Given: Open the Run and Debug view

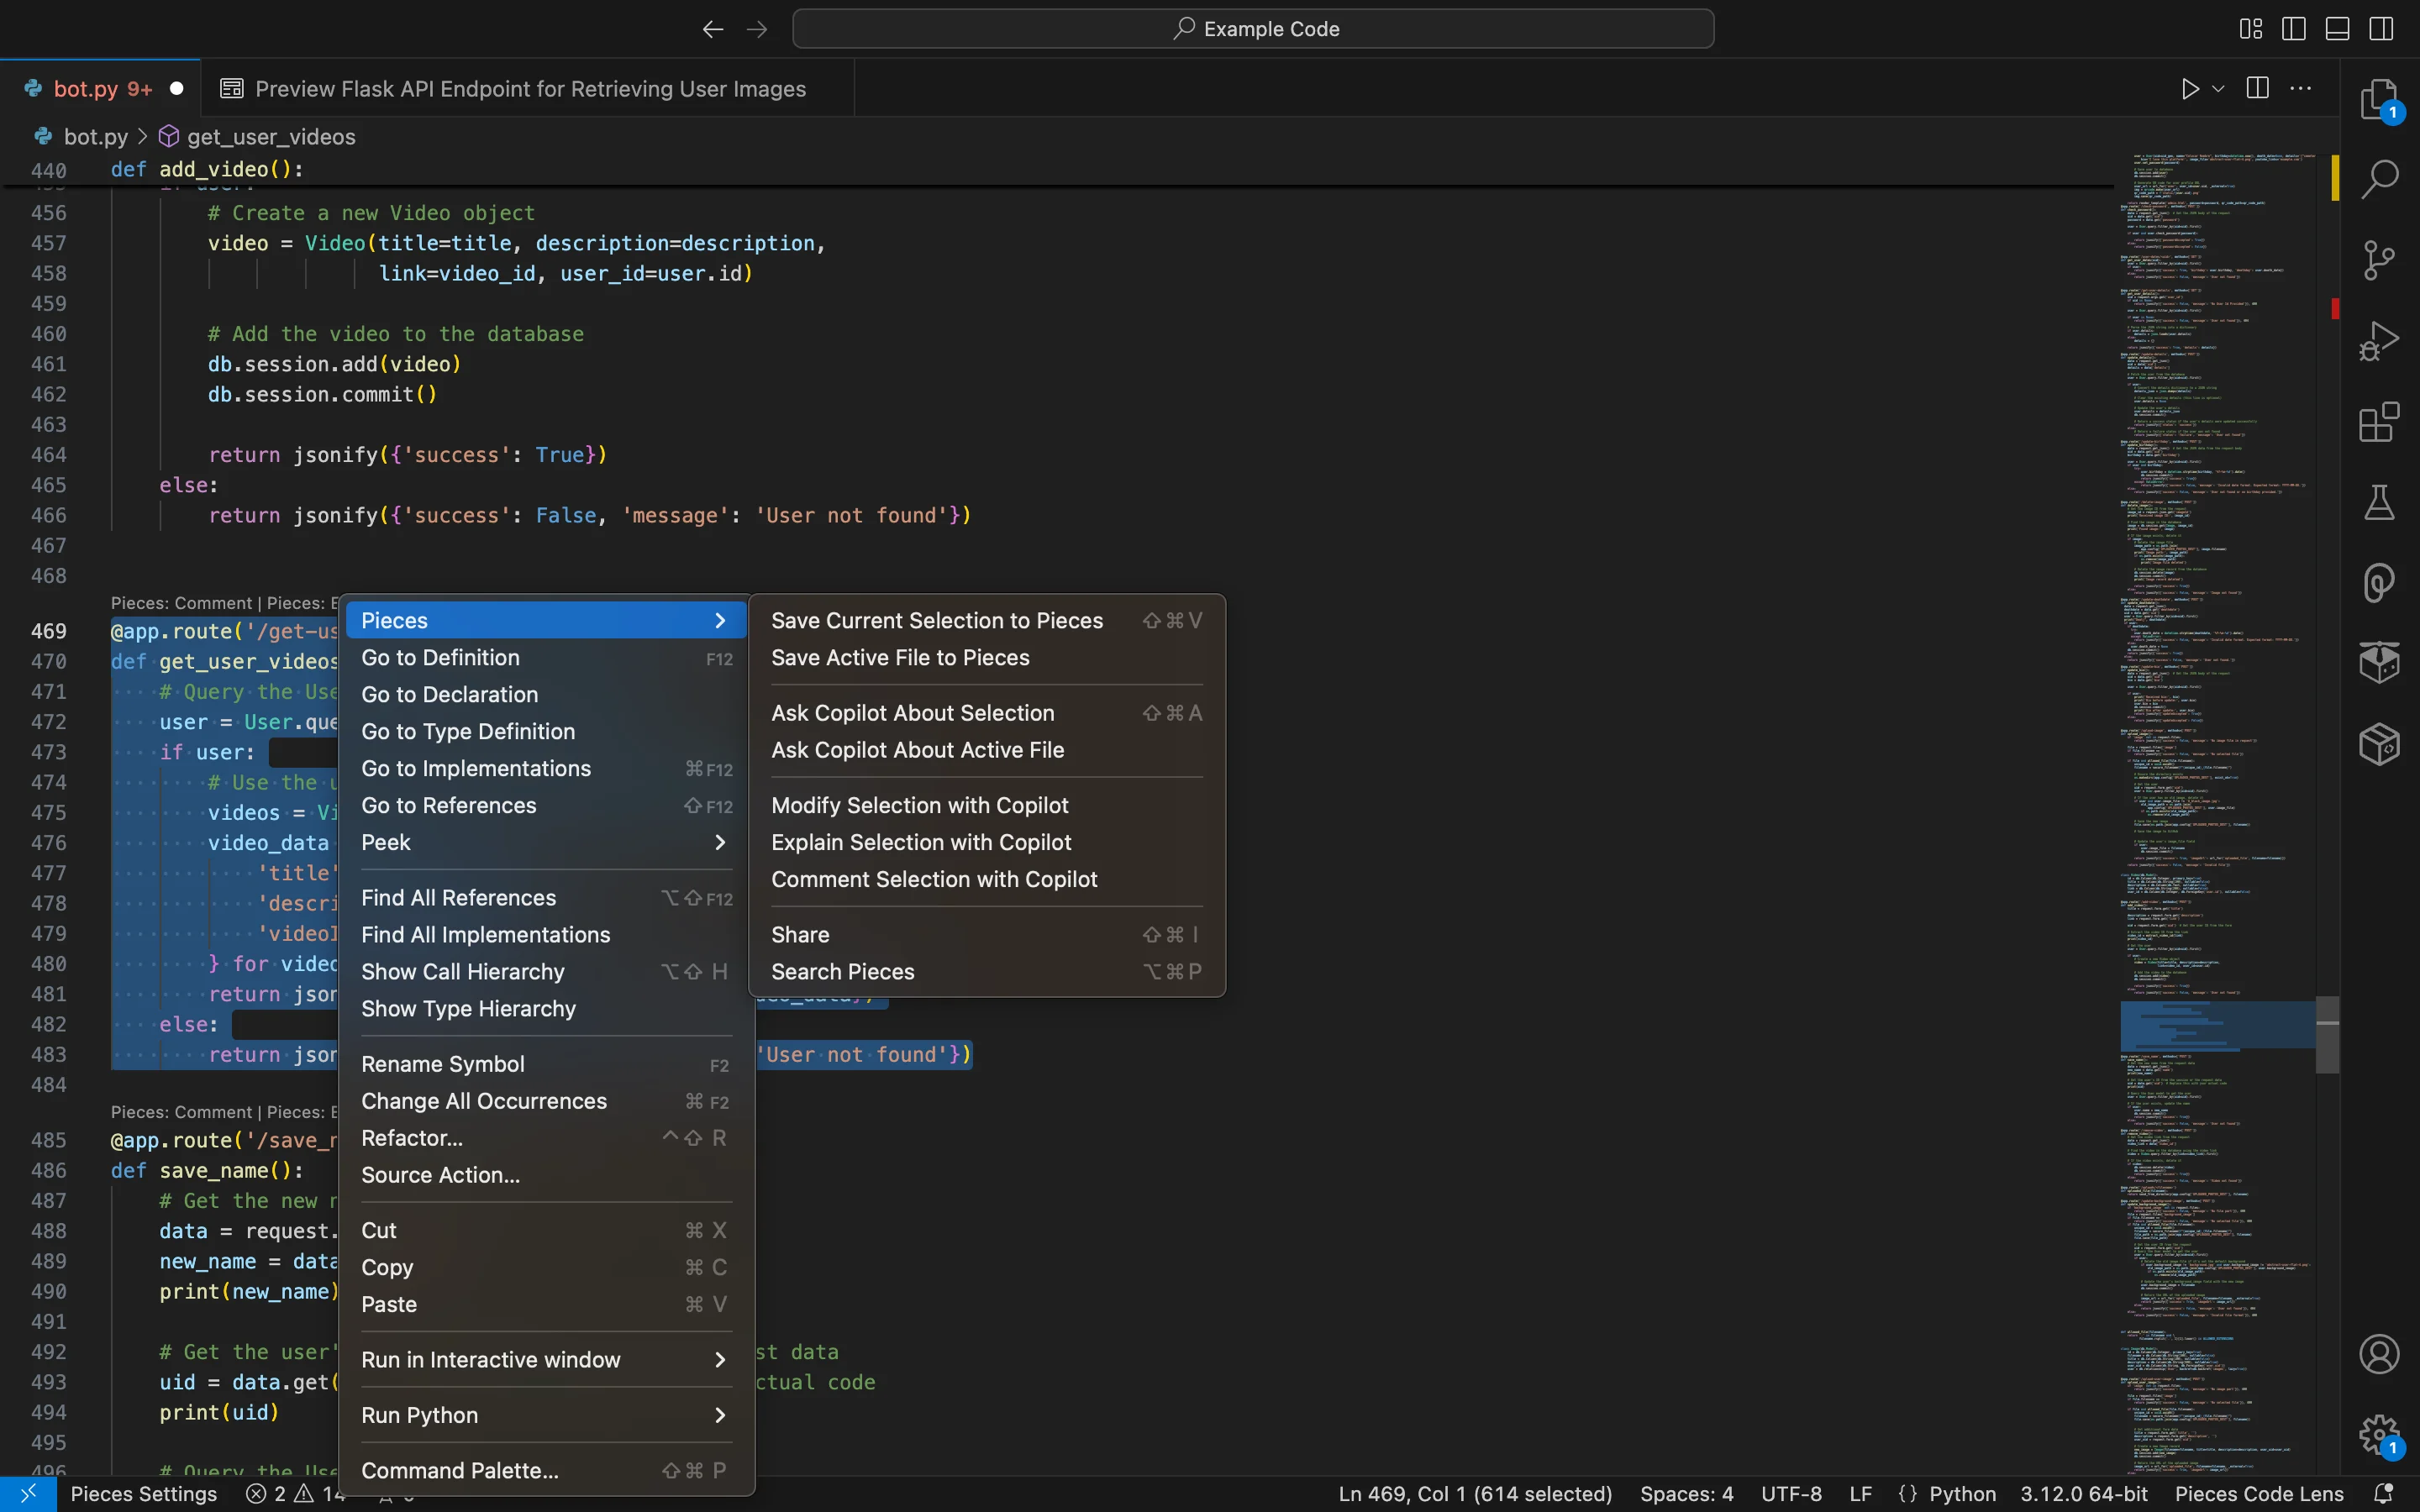Looking at the screenshot, I should (x=2379, y=342).
